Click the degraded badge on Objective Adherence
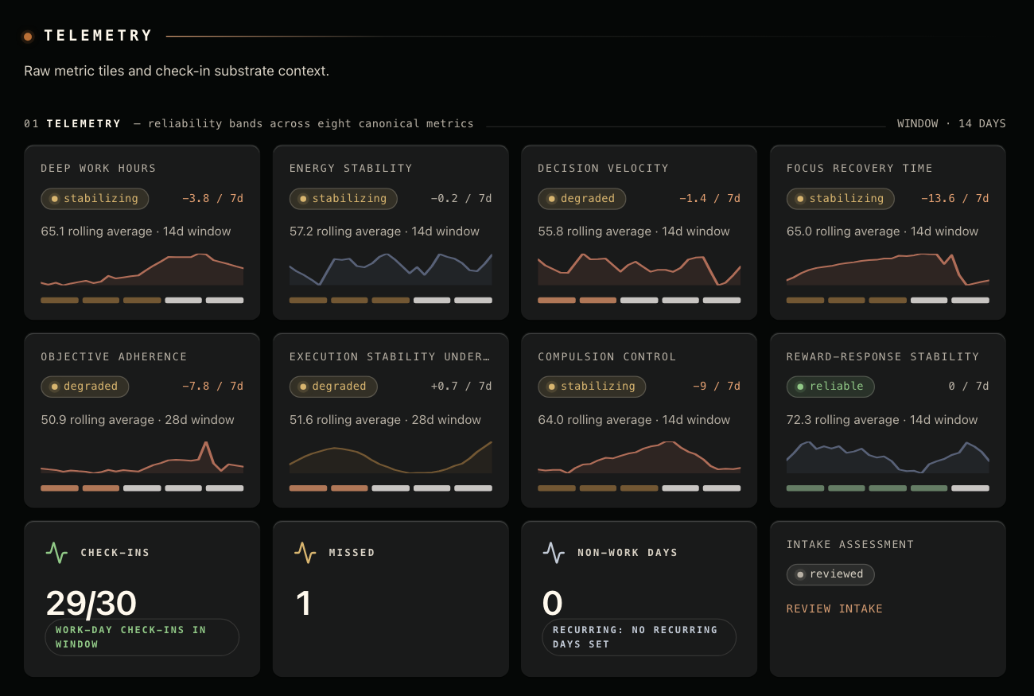The height and width of the screenshot is (696, 1034). point(85,387)
